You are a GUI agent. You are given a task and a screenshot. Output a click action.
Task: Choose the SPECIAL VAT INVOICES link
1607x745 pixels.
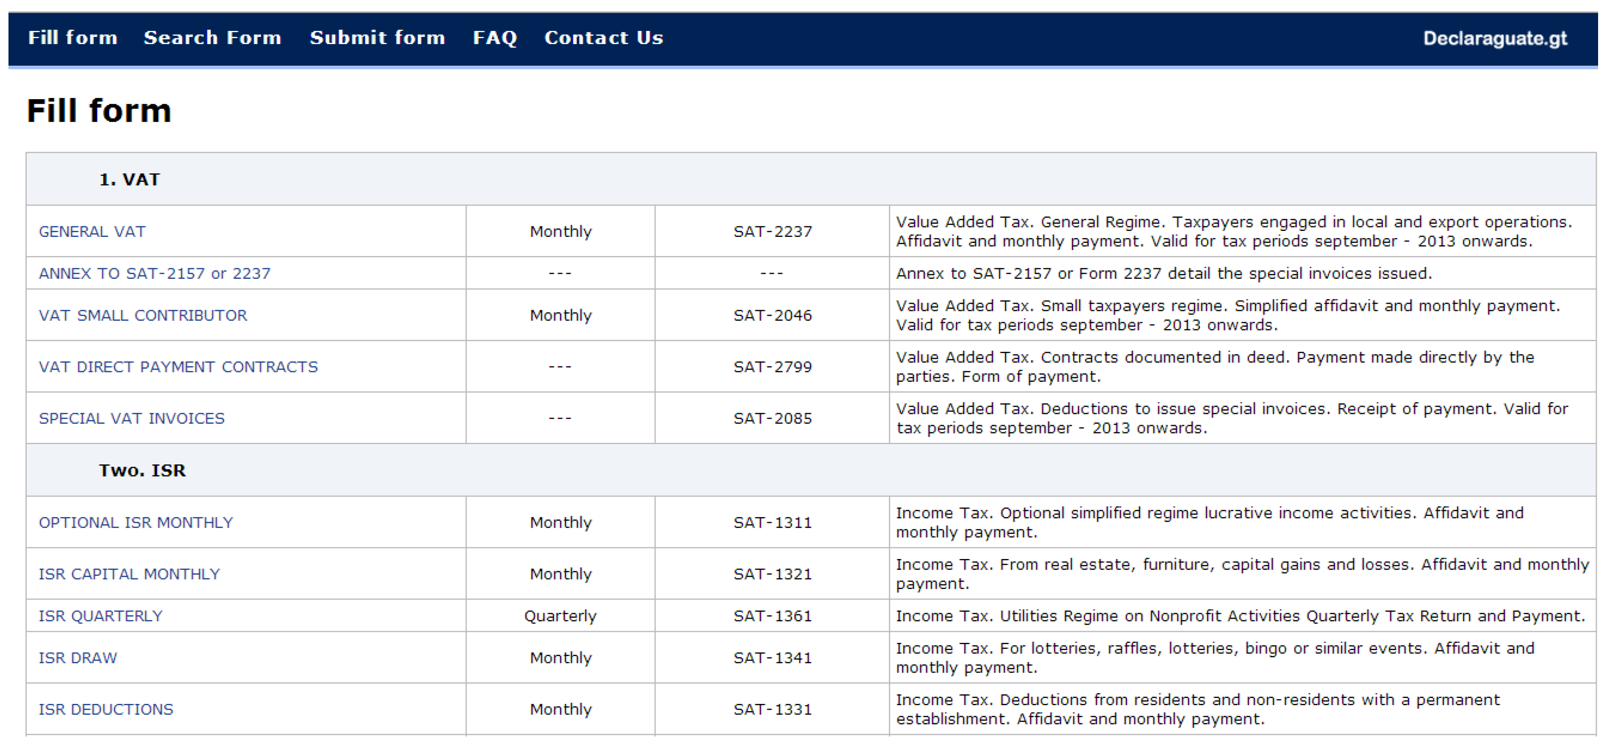click(x=131, y=418)
